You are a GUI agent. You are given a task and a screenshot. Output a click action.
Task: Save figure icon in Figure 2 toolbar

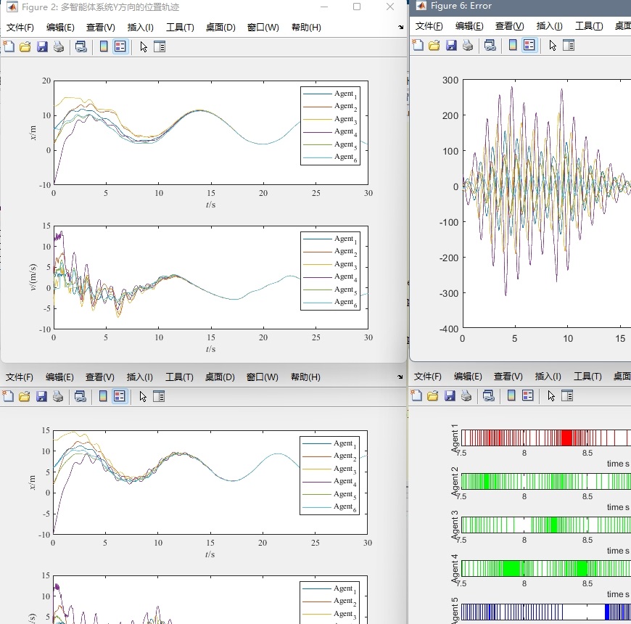(42, 46)
